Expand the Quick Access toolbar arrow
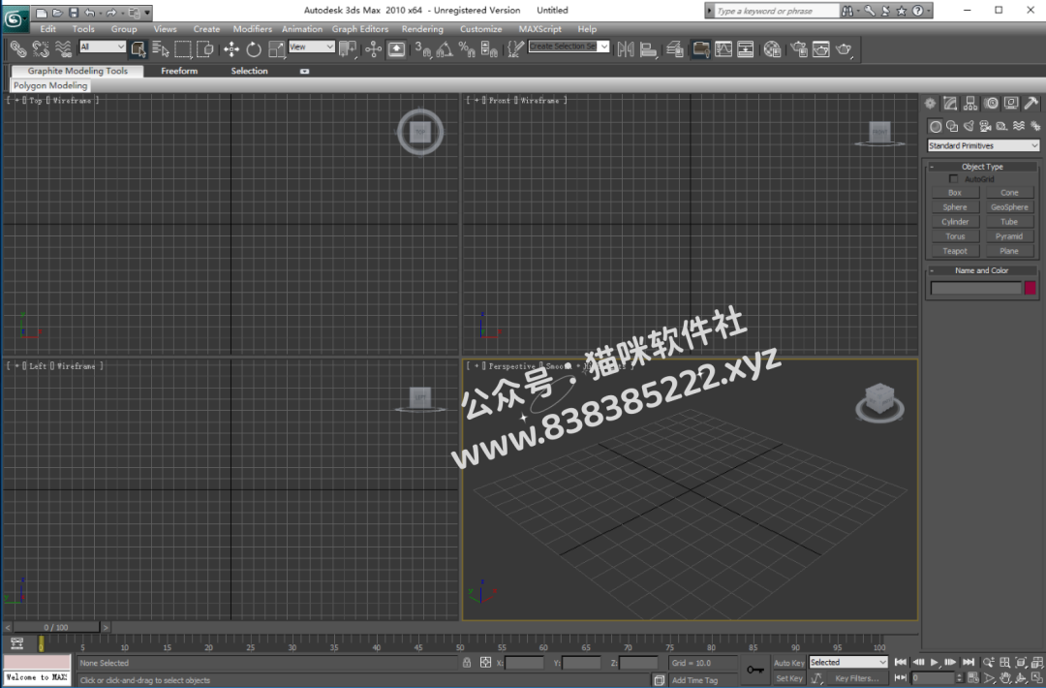Screen dimensions: 1046x688 click(147, 12)
